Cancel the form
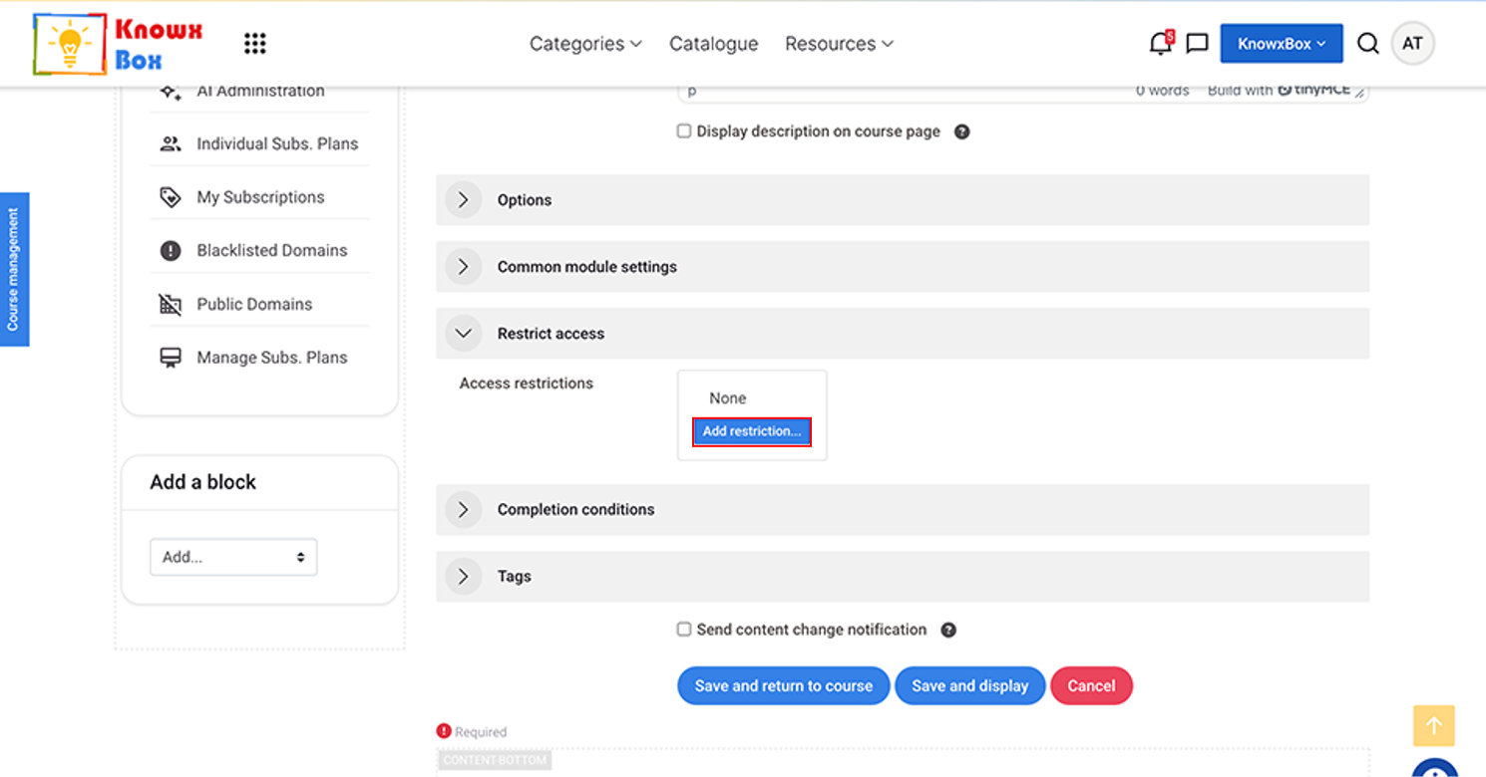 [x=1092, y=685]
